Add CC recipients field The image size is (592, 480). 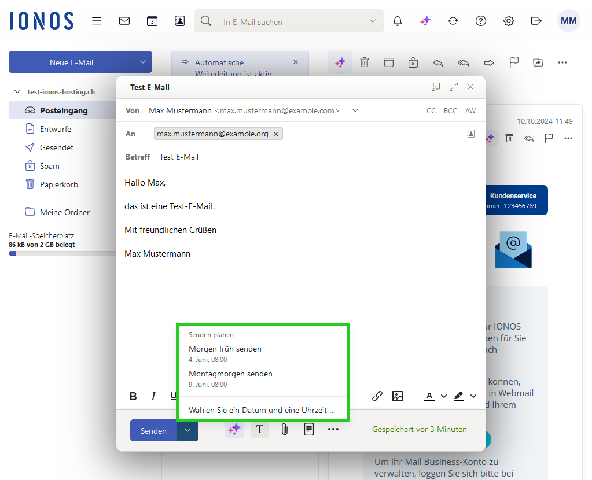click(431, 110)
